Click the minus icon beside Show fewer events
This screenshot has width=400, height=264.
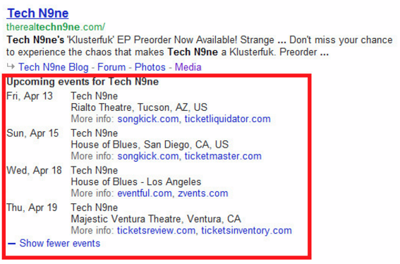pos(12,244)
